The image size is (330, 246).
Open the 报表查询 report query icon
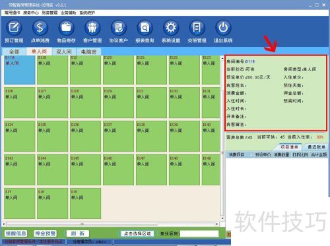pyautogui.click(x=145, y=31)
